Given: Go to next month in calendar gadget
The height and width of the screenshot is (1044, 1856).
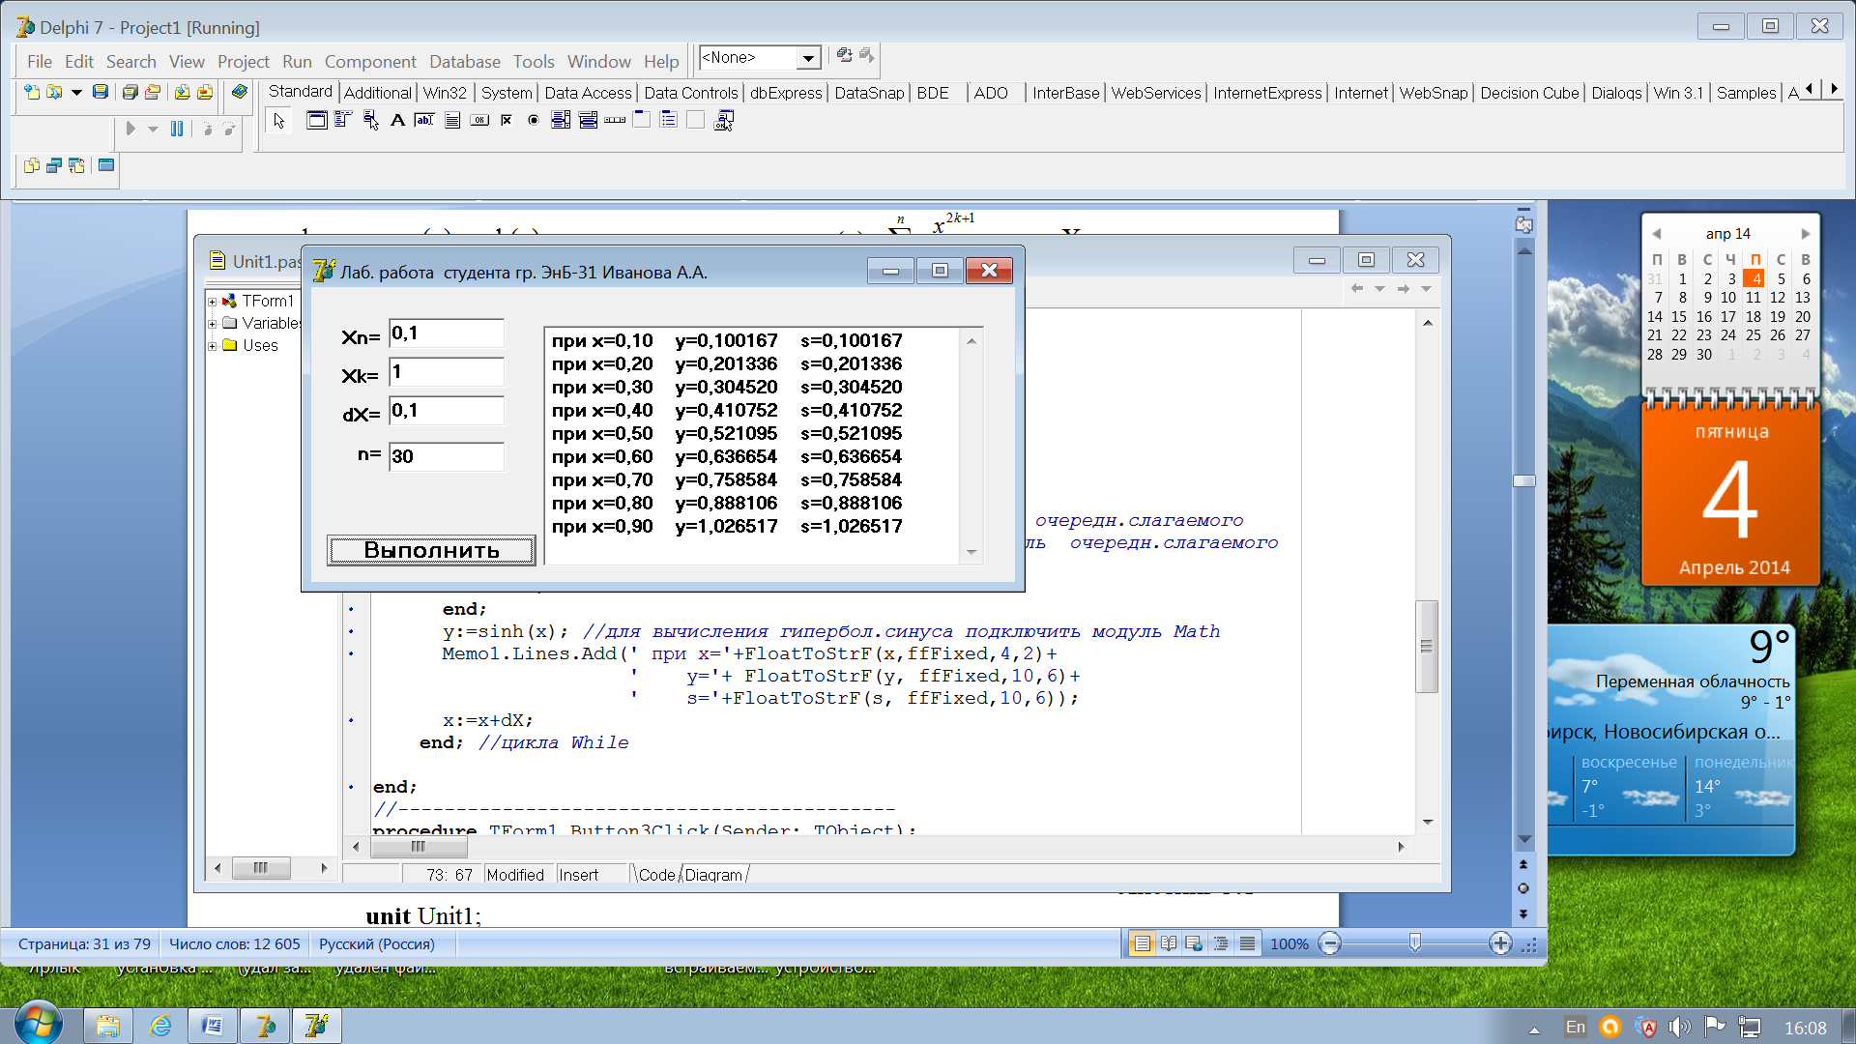Looking at the screenshot, I should coord(1805,234).
